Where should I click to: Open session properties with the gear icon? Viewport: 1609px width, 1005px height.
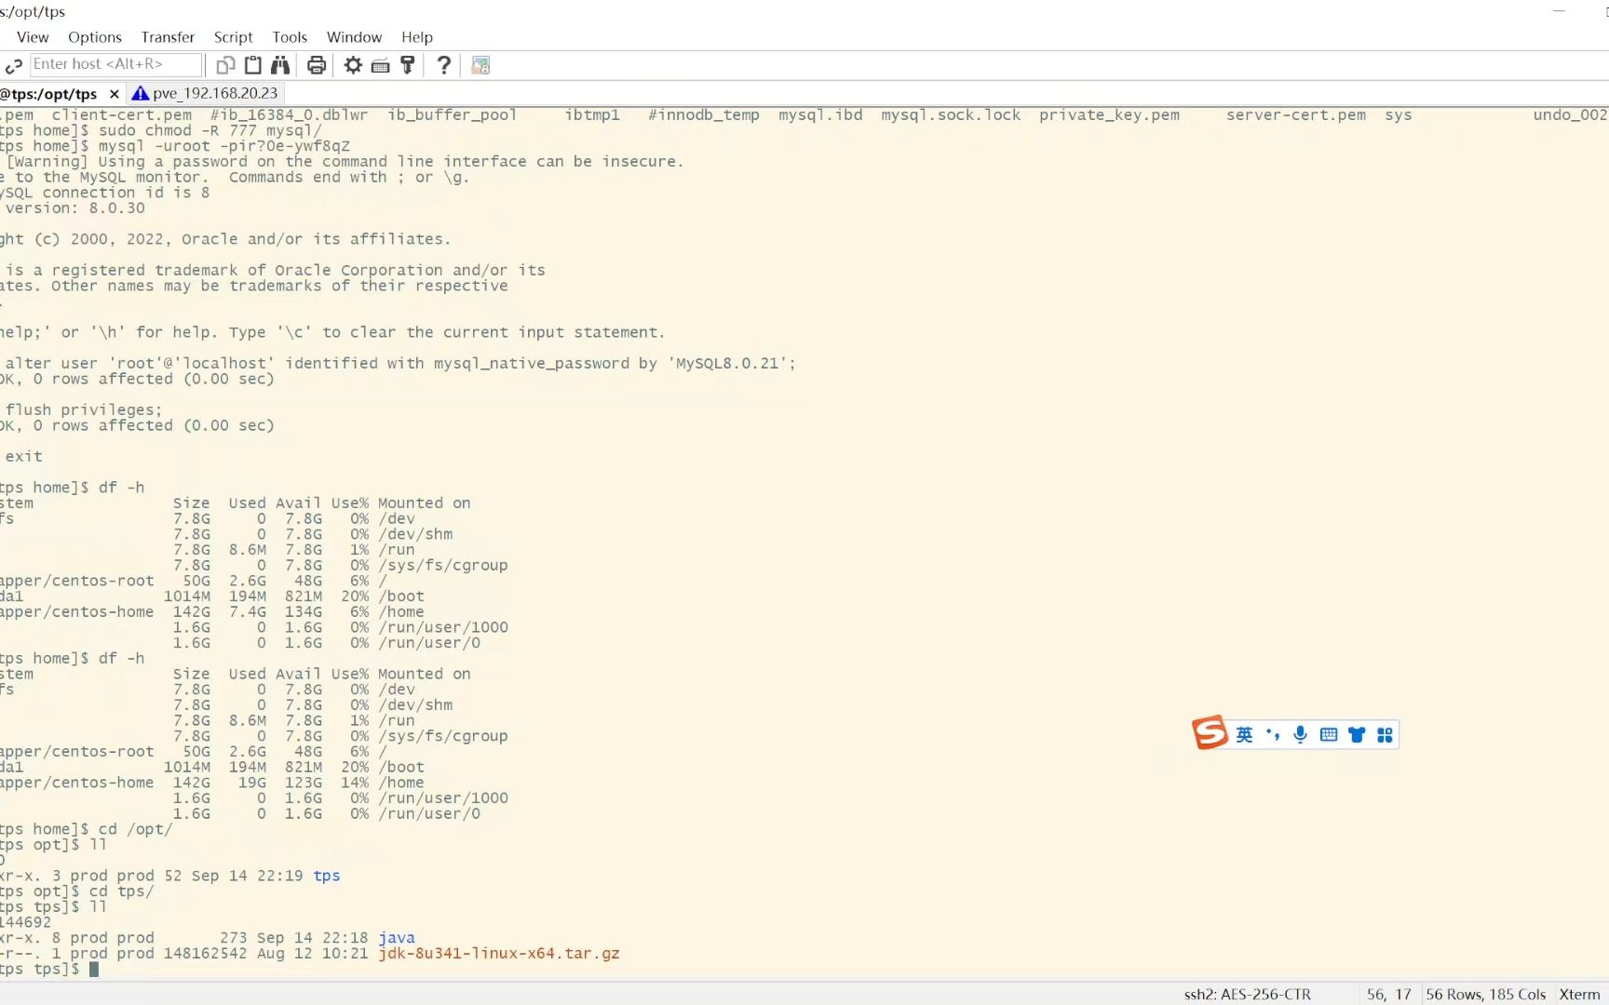pos(352,65)
